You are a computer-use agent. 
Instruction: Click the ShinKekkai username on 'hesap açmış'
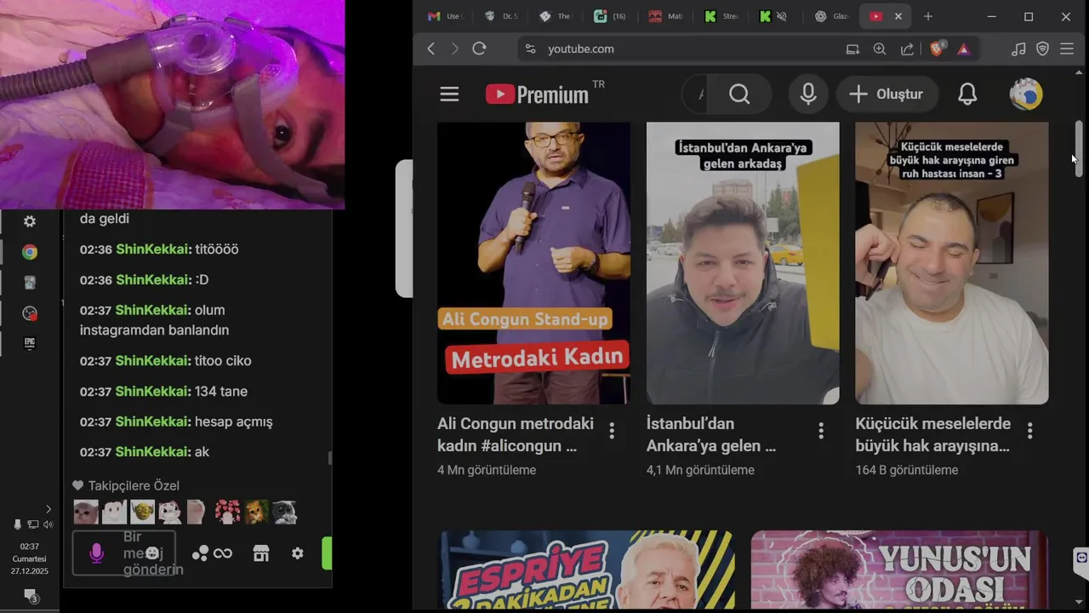point(153,421)
